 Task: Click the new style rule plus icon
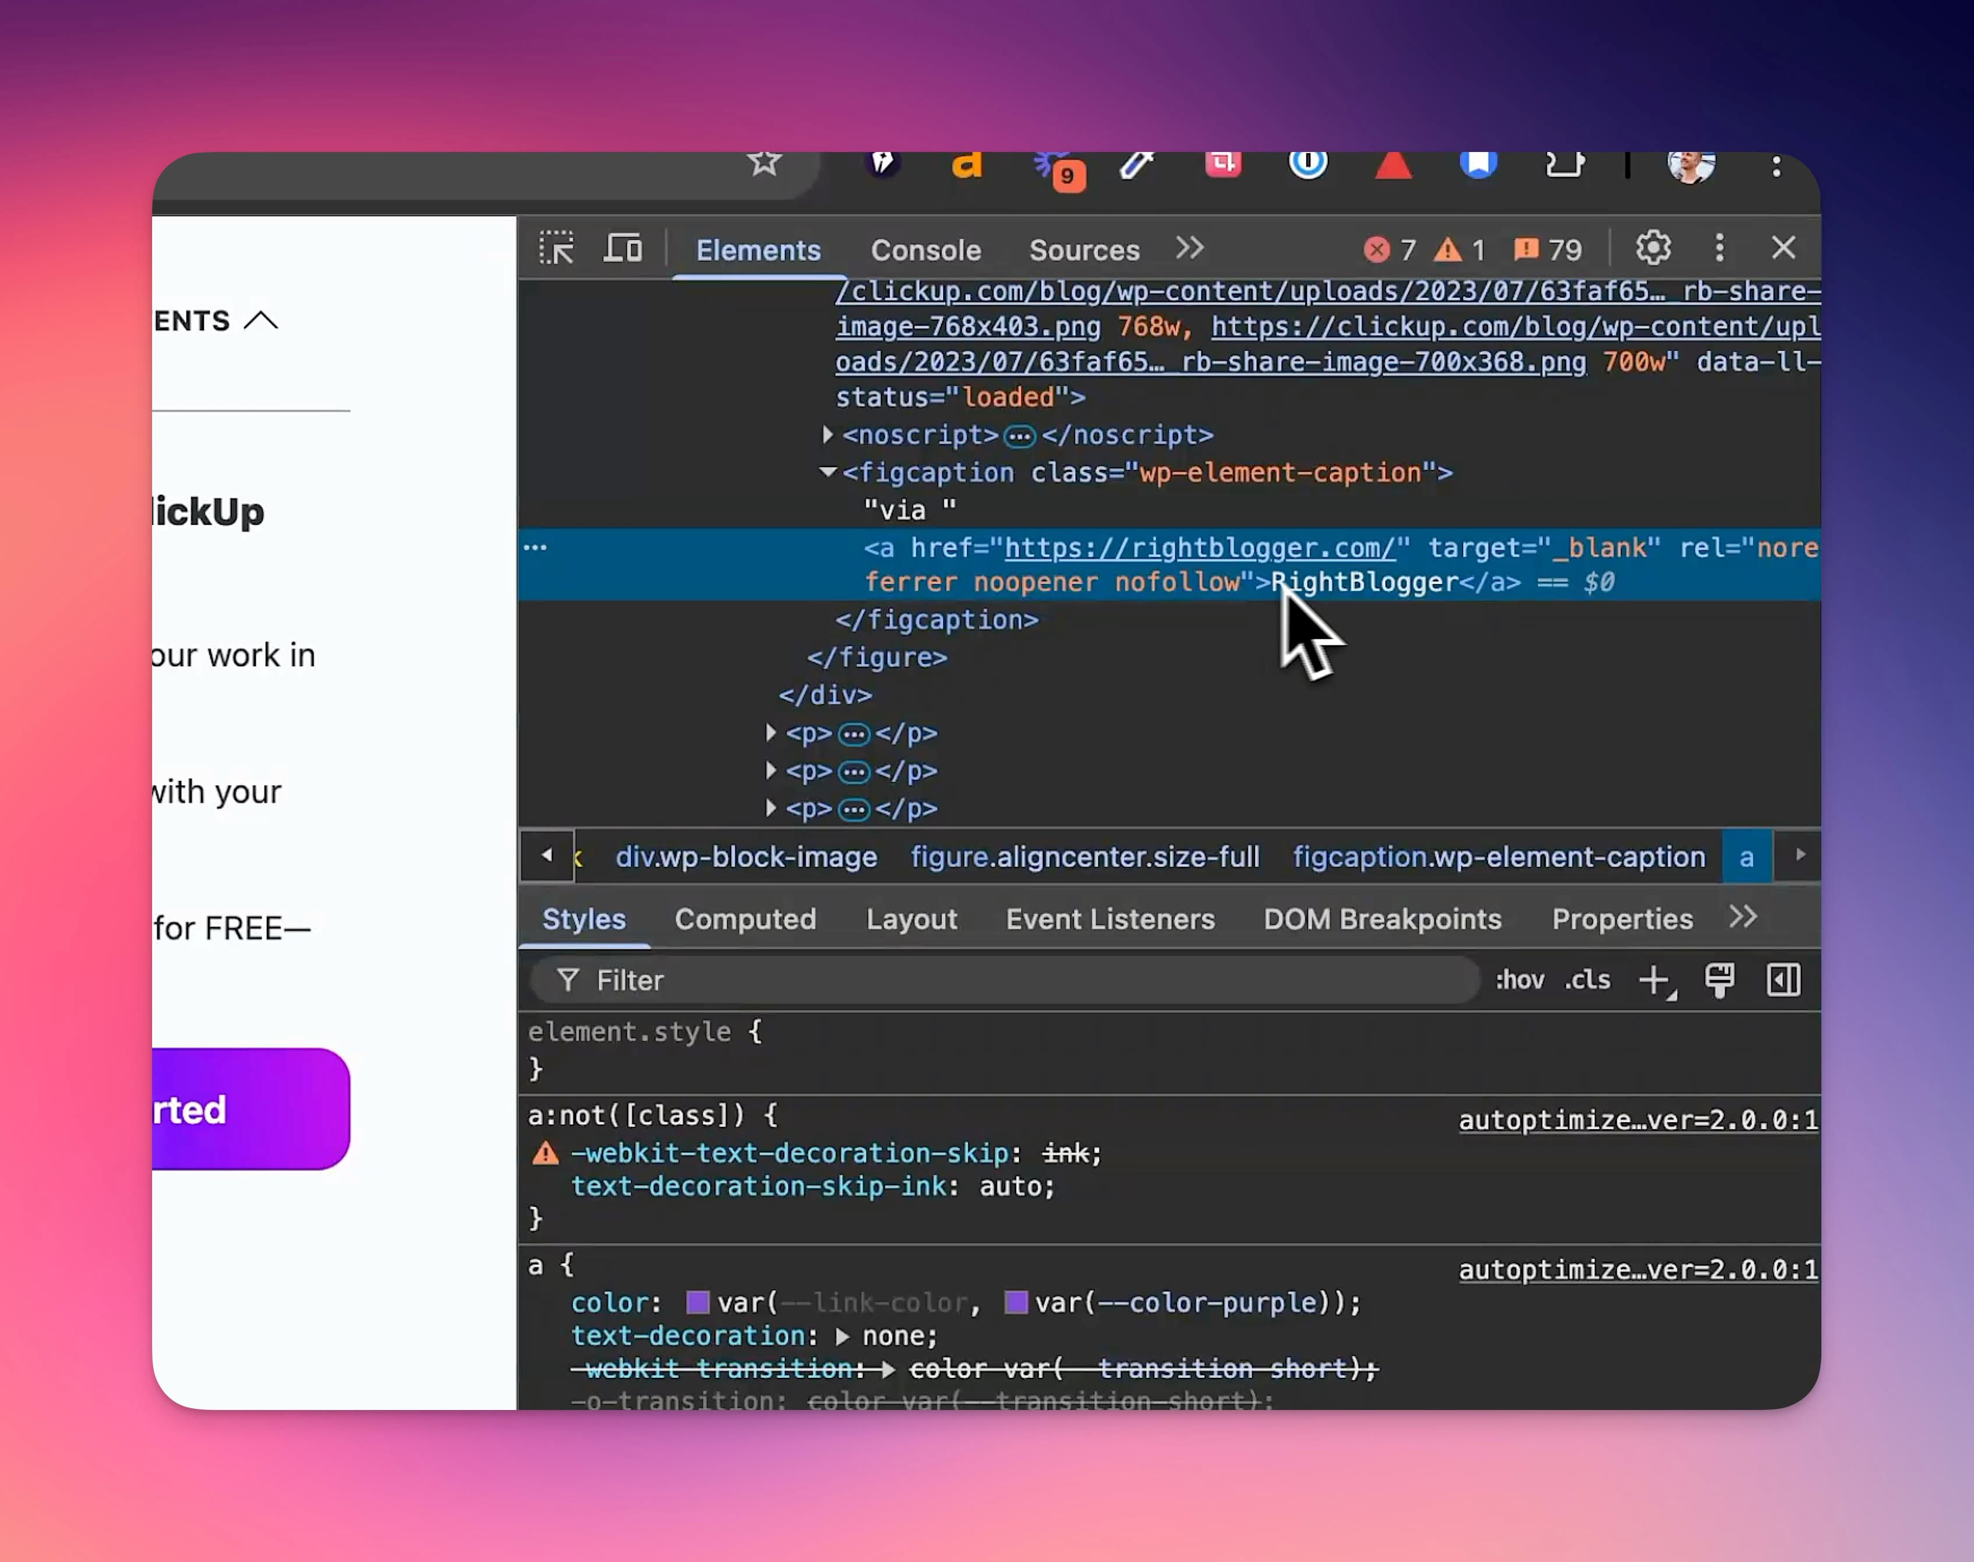1654,980
